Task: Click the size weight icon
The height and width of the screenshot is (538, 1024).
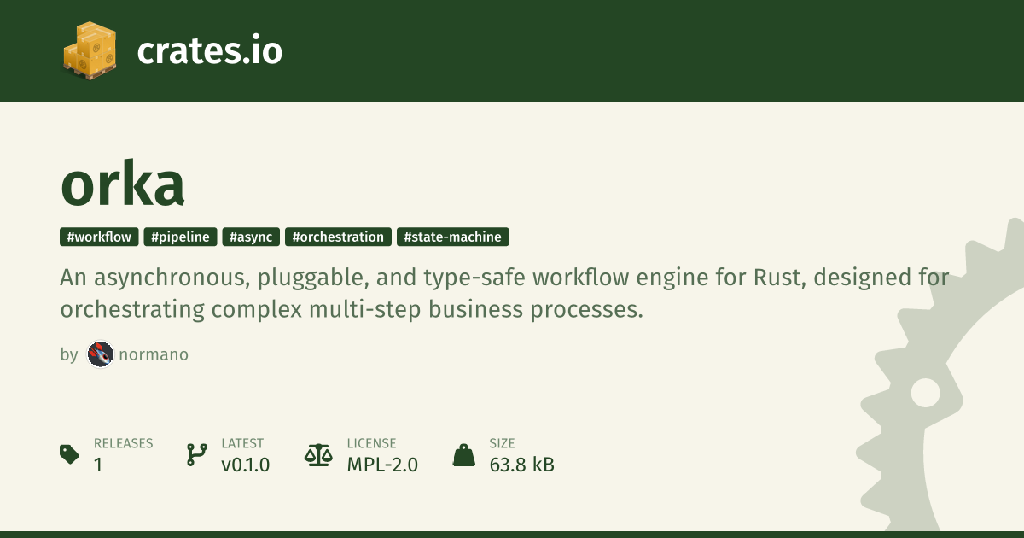Action: pyautogui.click(x=463, y=454)
